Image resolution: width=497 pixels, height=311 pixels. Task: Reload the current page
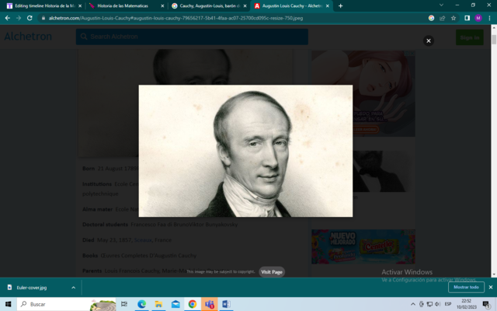click(x=30, y=18)
